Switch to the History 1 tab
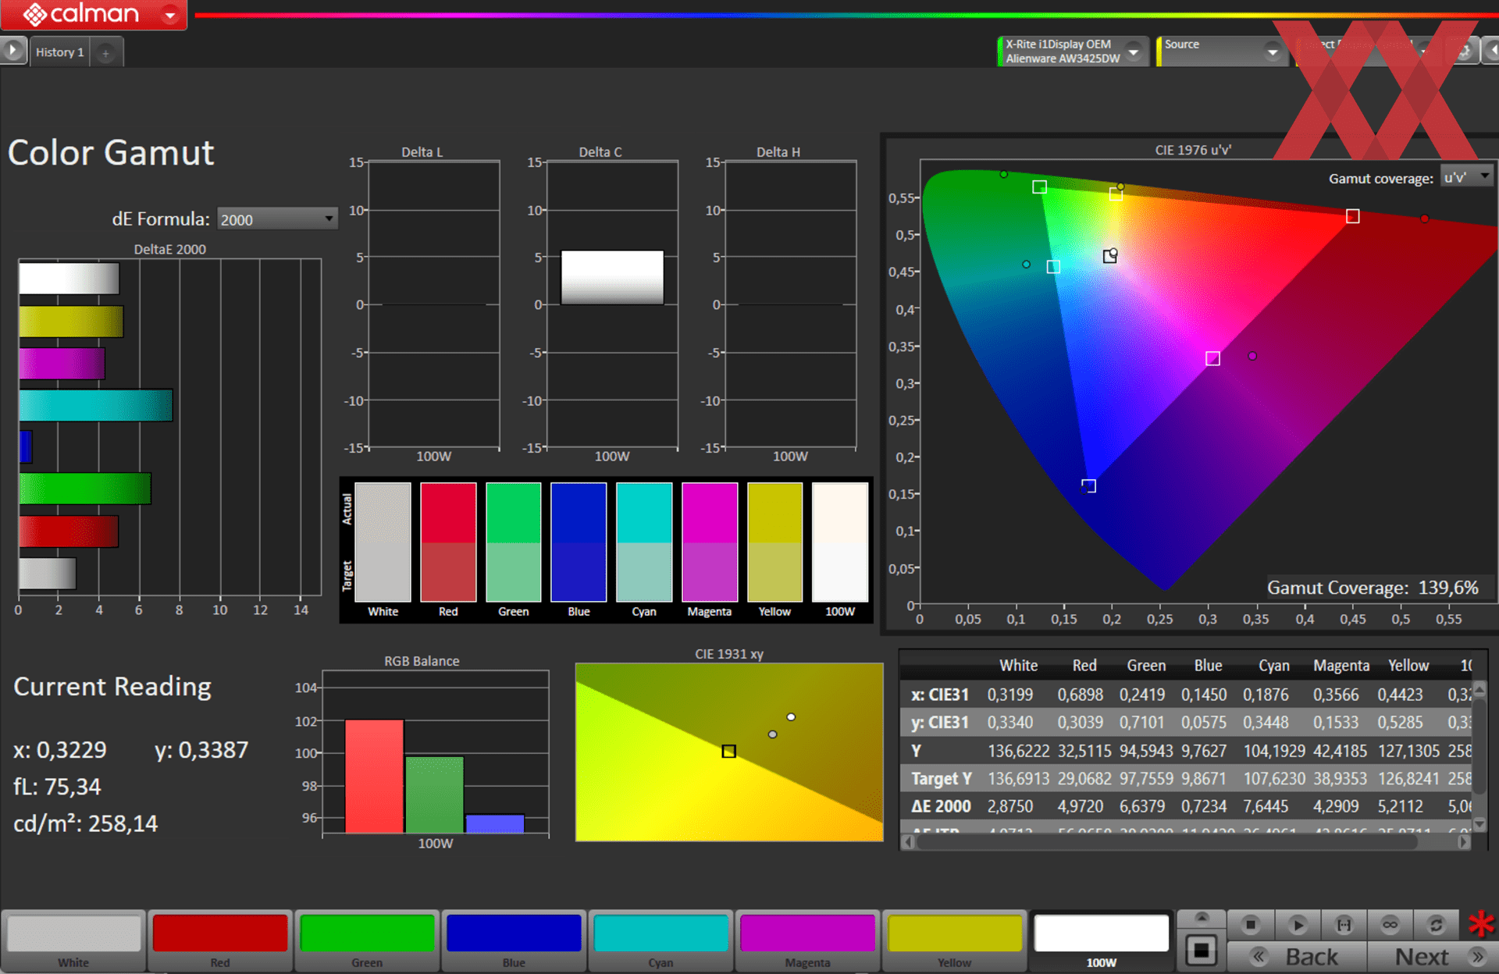1499x974 pixels. tap(59, 52)
